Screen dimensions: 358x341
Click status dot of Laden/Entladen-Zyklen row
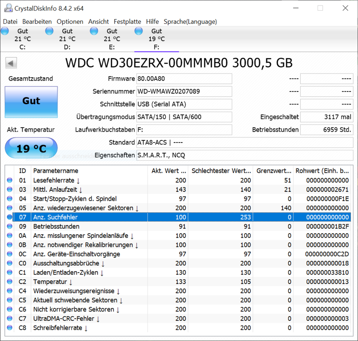point(10,272)
